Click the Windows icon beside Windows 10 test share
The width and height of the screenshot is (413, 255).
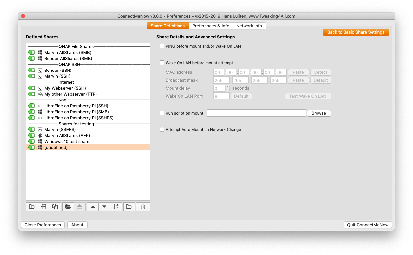(x=40, y=141)
